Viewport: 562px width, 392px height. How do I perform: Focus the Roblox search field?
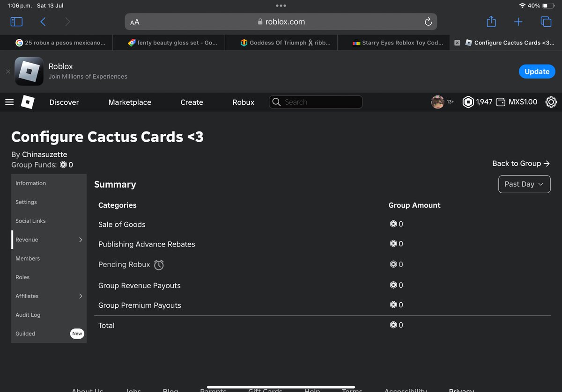pos(316,102)
